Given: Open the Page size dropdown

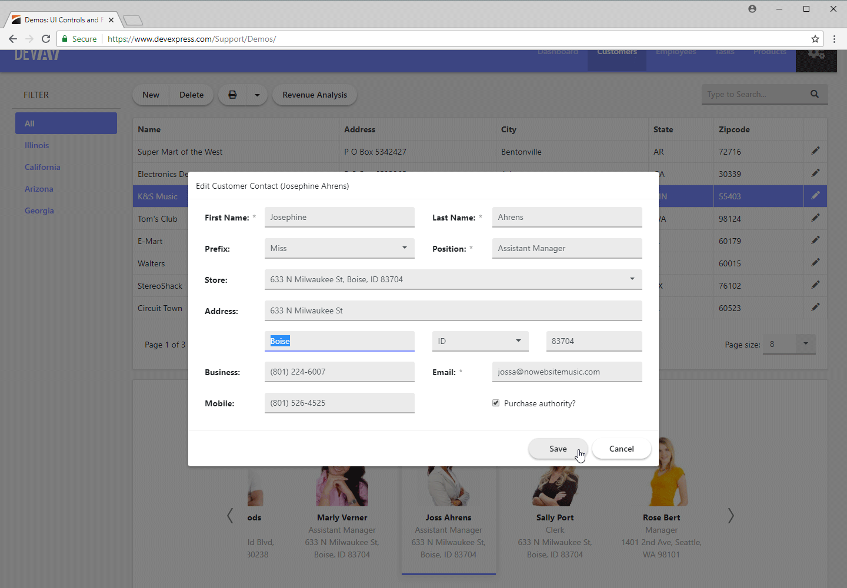Looking at the screenshot, I should point(805,345).
